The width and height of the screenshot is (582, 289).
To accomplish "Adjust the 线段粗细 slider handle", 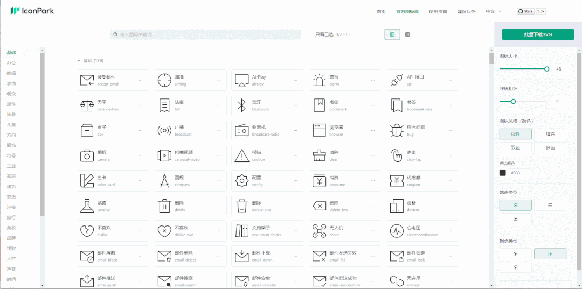I will [514, 102].
